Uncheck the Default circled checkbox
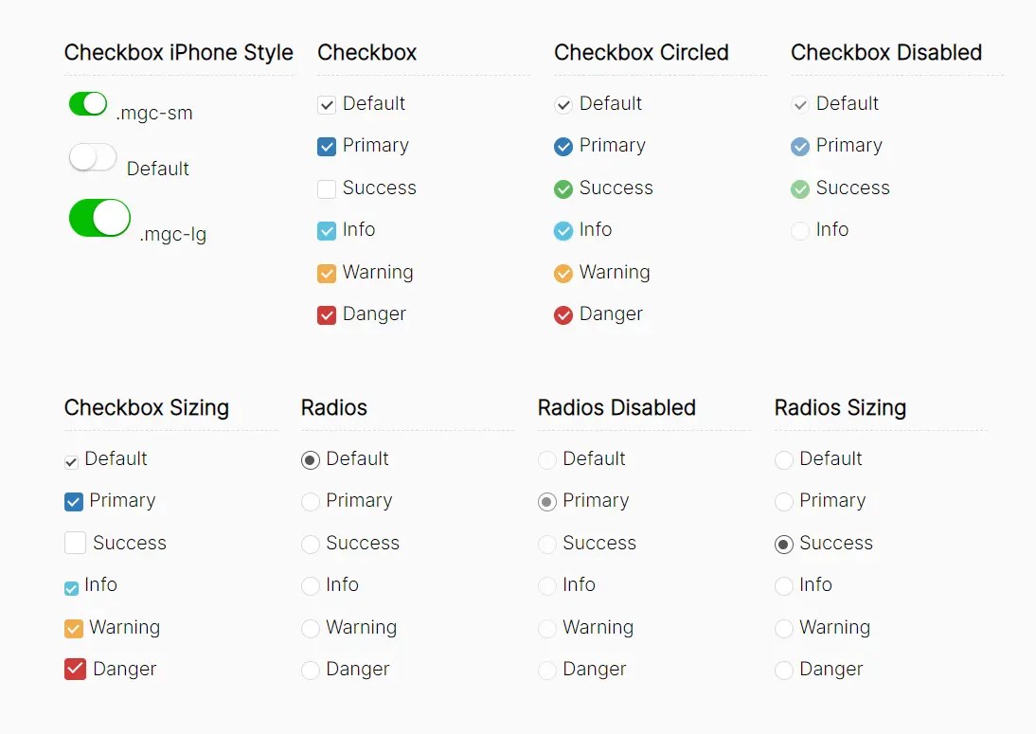 [x=563, y=104]
